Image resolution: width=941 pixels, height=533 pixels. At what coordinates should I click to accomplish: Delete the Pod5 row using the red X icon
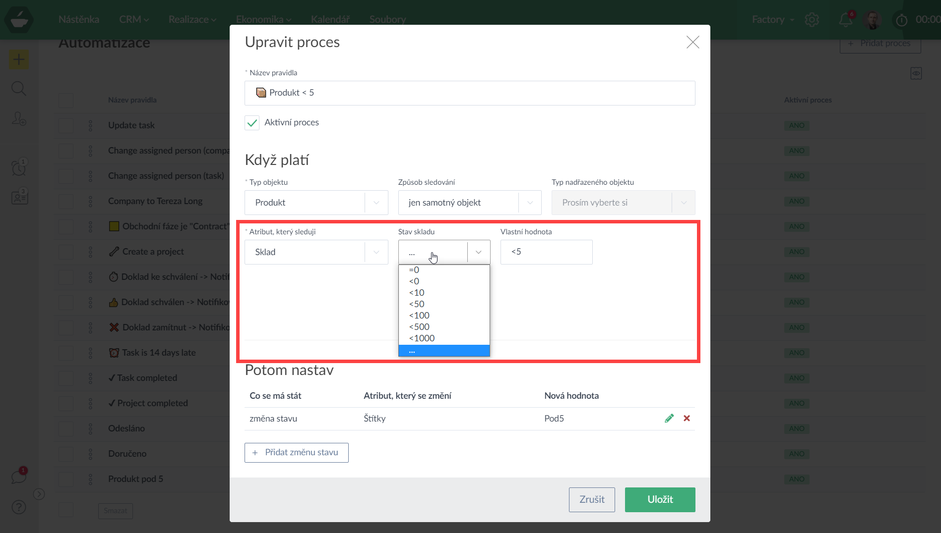pos(687,418)
